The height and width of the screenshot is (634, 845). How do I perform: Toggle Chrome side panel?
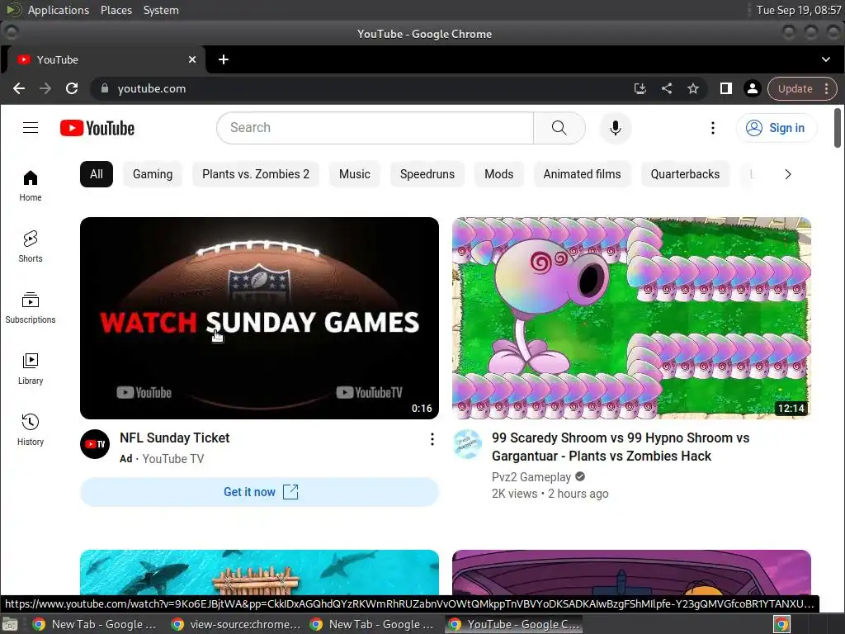pyautogui.click(x=726, y=88)
